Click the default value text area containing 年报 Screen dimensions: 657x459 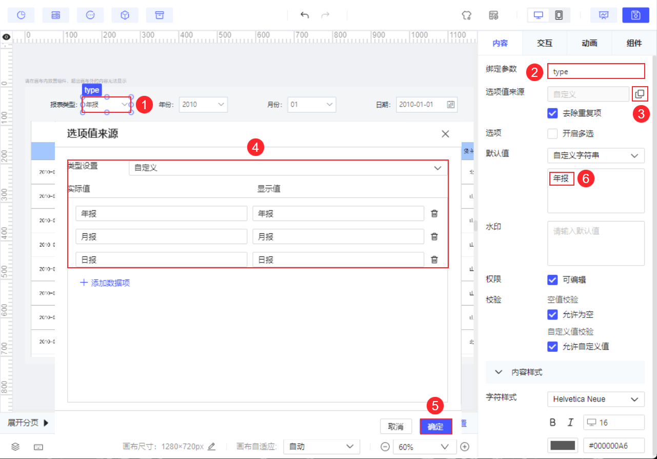[x=596, y=191]
